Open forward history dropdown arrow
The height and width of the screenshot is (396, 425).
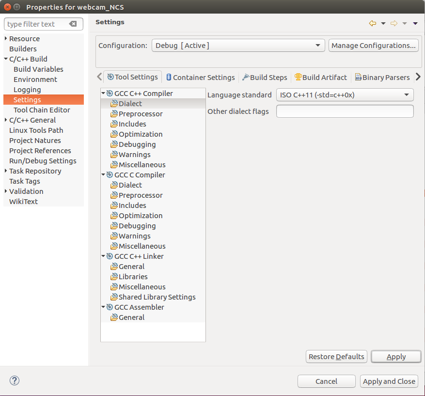click(404, 24)
